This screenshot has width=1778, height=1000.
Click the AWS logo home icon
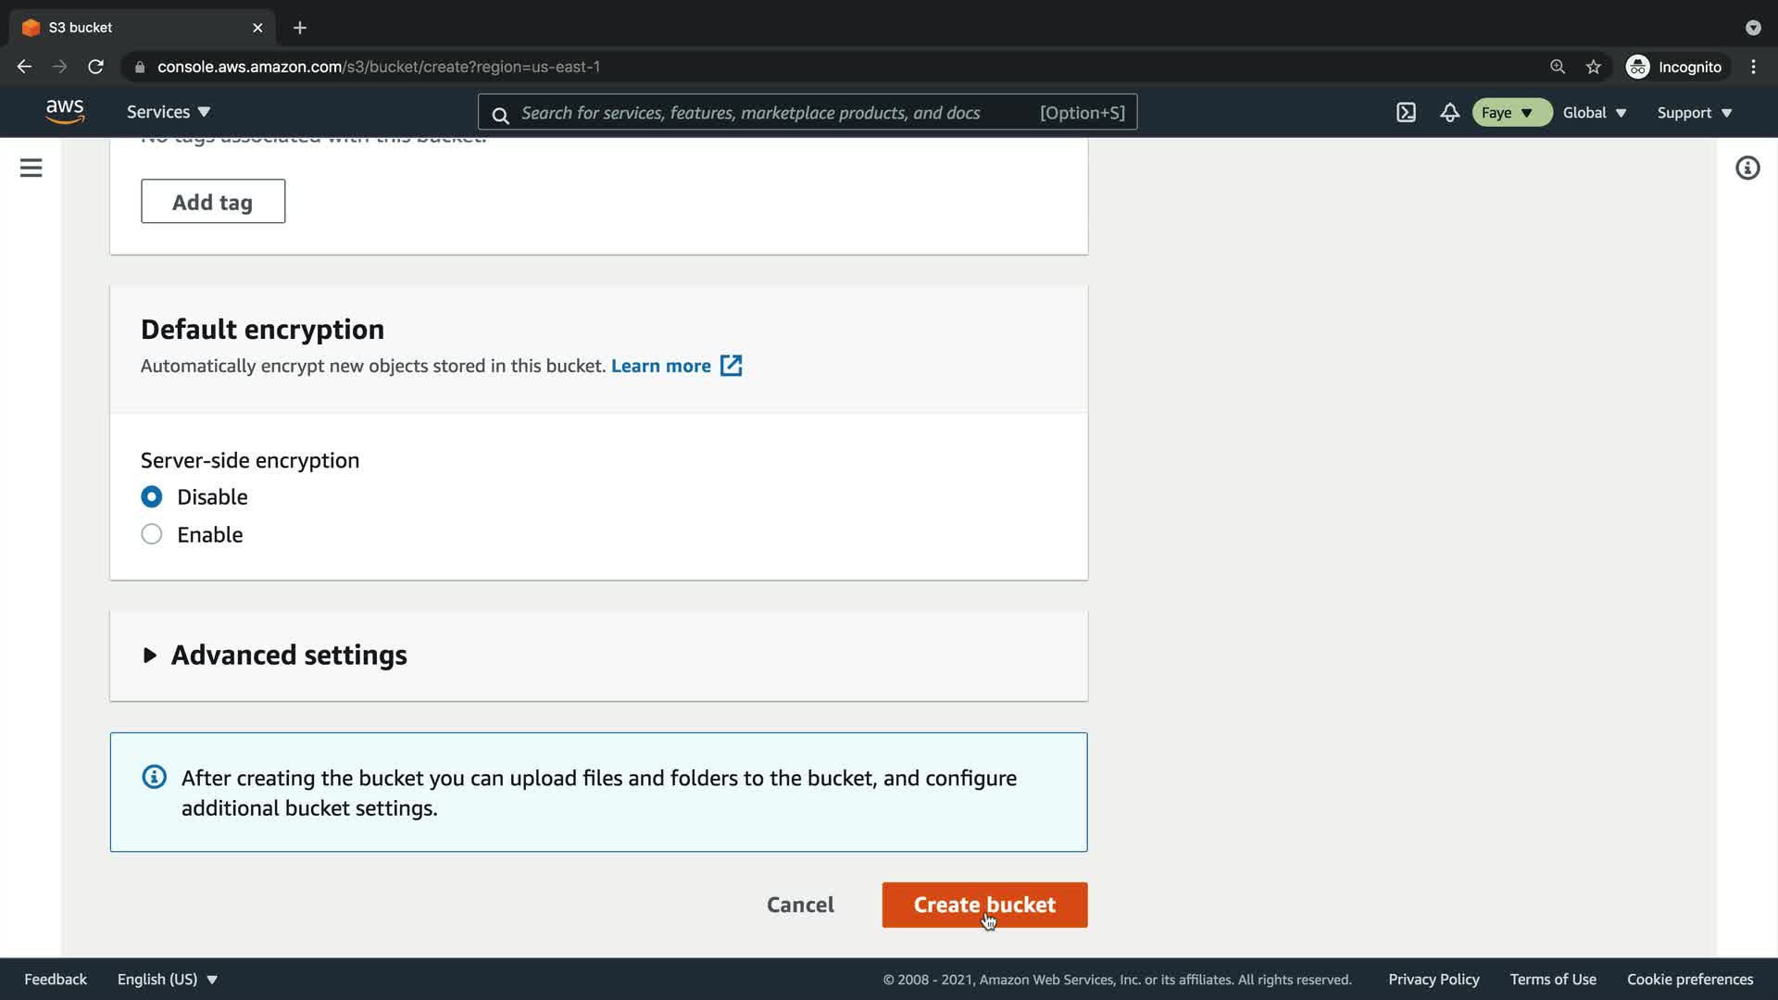click(65, 112)
